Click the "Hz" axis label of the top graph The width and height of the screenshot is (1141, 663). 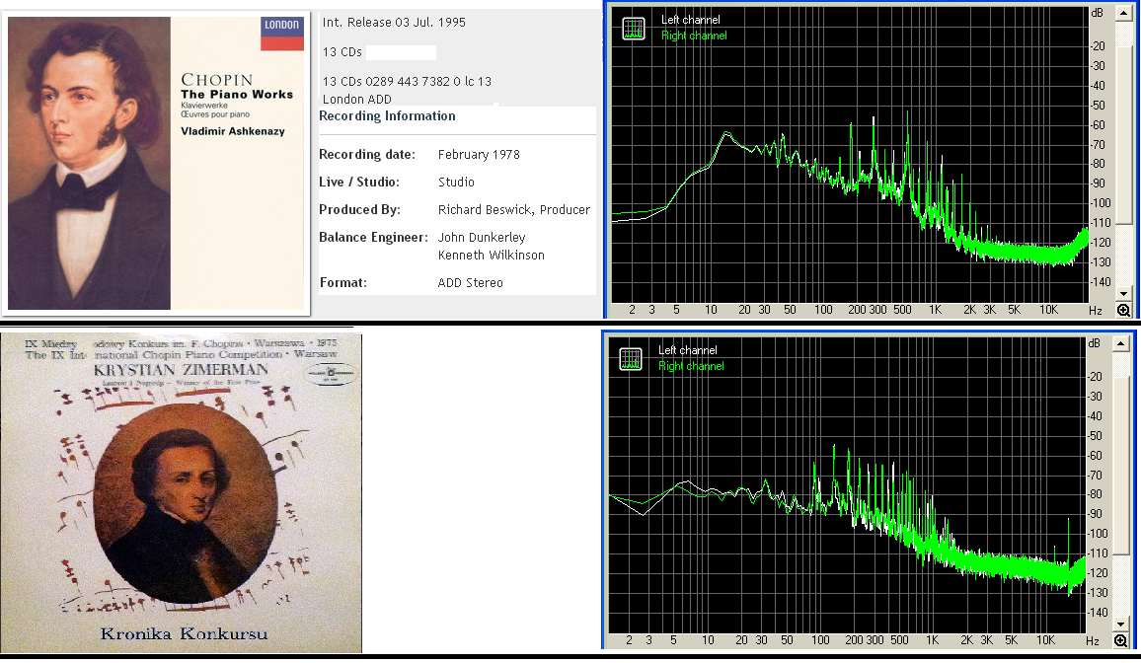[x=1096, y=311]
